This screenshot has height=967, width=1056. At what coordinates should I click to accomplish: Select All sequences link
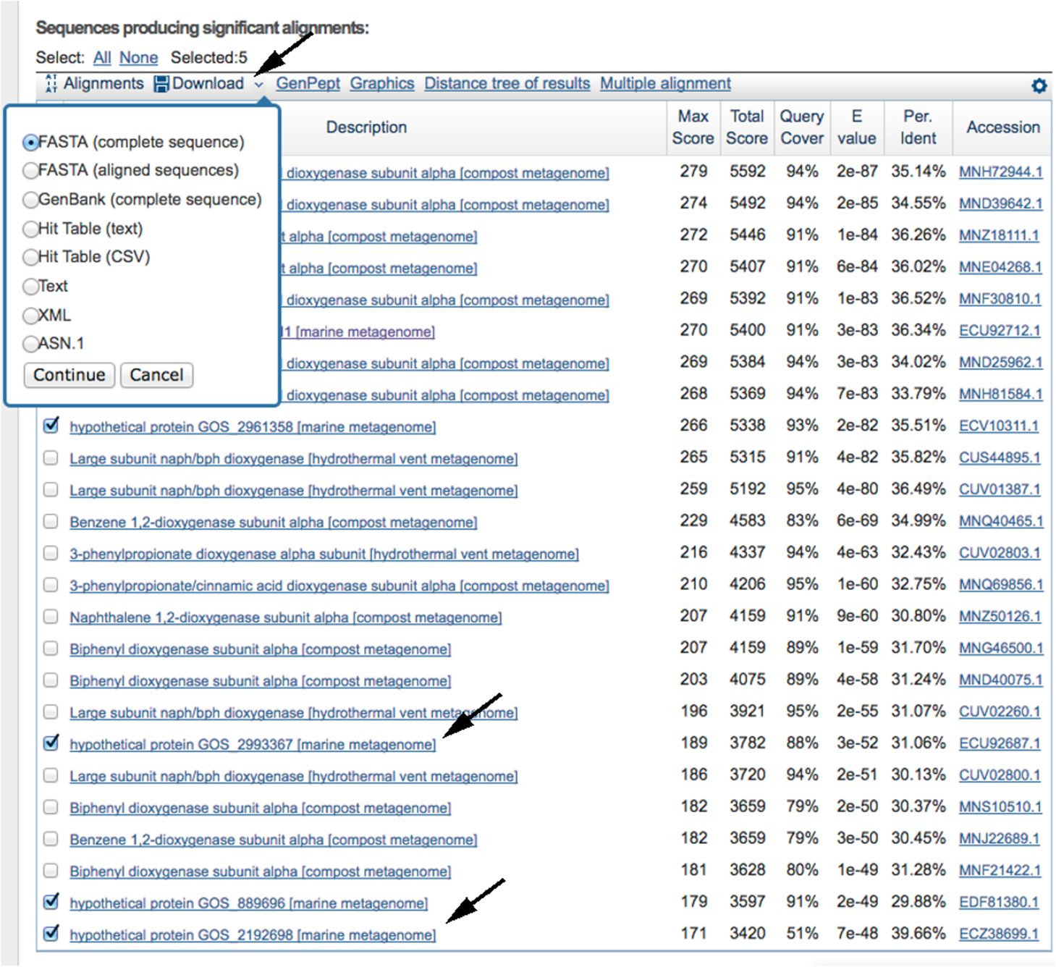(102, 58)
